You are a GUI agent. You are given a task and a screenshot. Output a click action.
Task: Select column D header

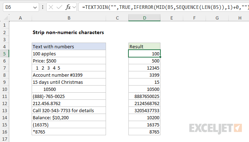coord(144,18)
